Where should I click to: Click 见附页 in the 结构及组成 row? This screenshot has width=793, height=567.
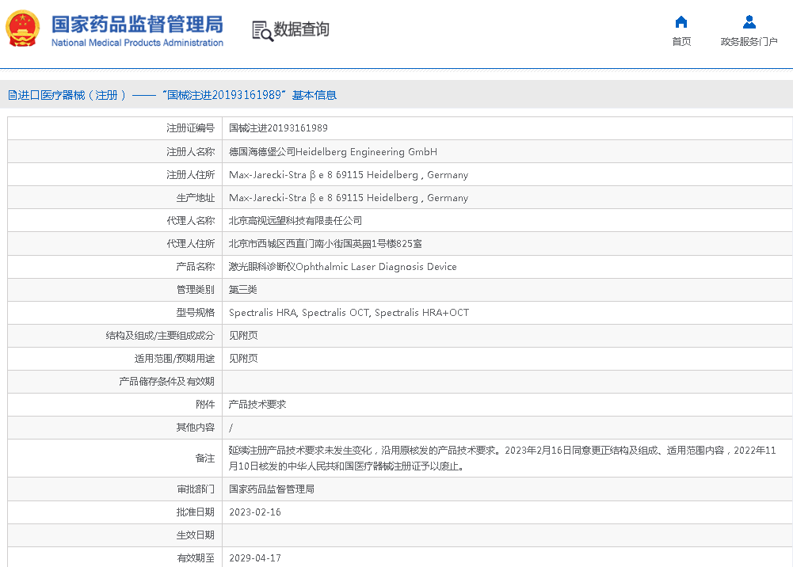tap(243, 336)
